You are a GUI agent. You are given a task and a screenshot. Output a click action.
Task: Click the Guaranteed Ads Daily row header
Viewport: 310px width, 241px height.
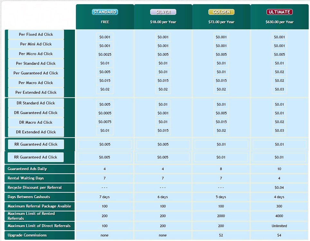click(27, 169)
